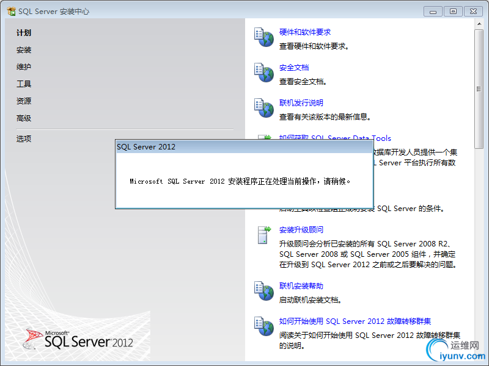Viewport: 489px width, 366px height.
Task: Click the vertical scrollbar thumb
Action: click(479, 89)
